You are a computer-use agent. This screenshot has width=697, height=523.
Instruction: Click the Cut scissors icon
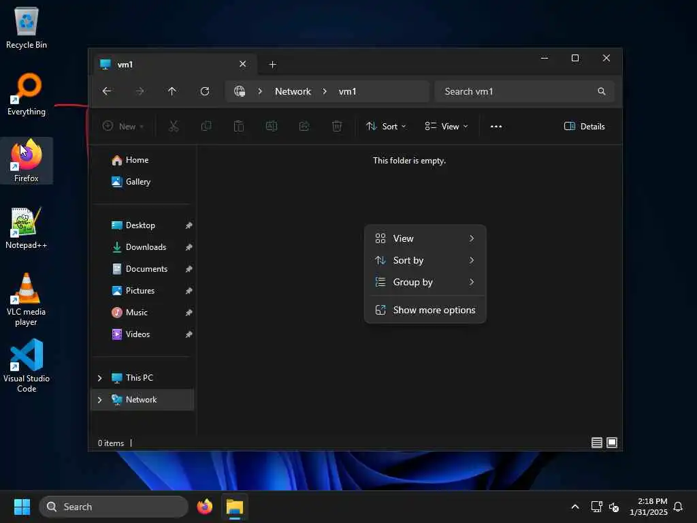(x=174, y=126)
